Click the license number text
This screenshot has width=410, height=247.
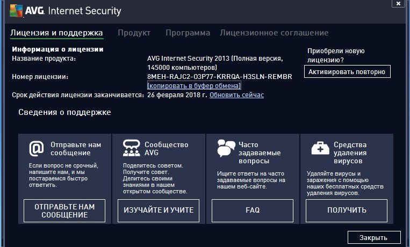point(219,77)
